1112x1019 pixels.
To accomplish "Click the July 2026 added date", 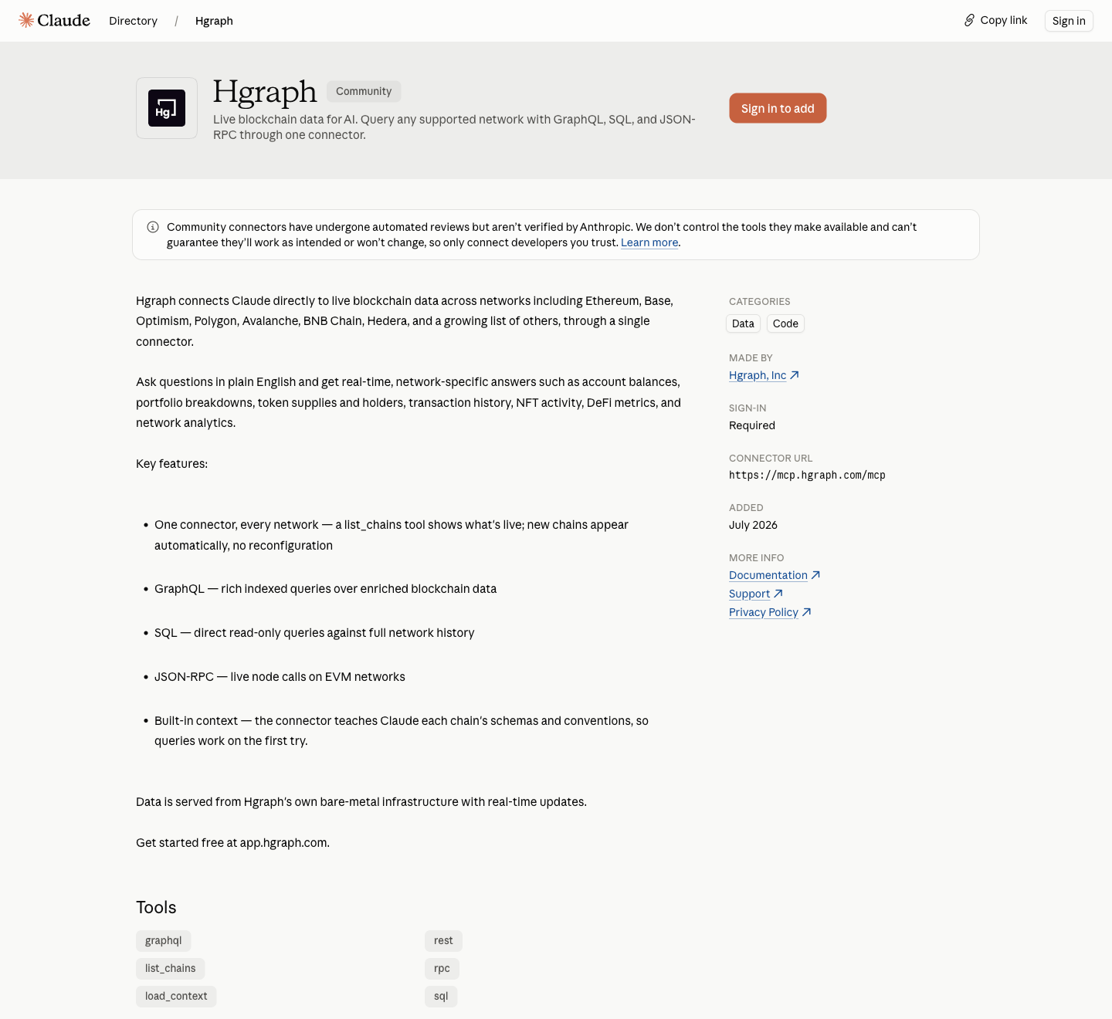I will click(753, 525).
